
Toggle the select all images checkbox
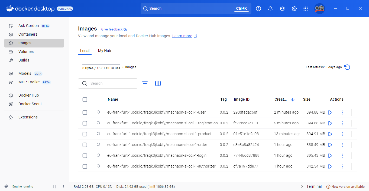[85, 100]
